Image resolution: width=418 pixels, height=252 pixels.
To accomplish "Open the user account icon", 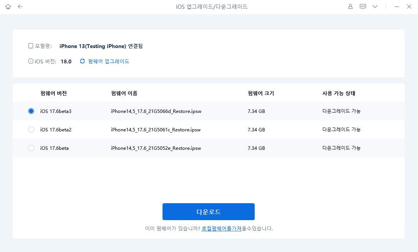I will click(350, 7).
